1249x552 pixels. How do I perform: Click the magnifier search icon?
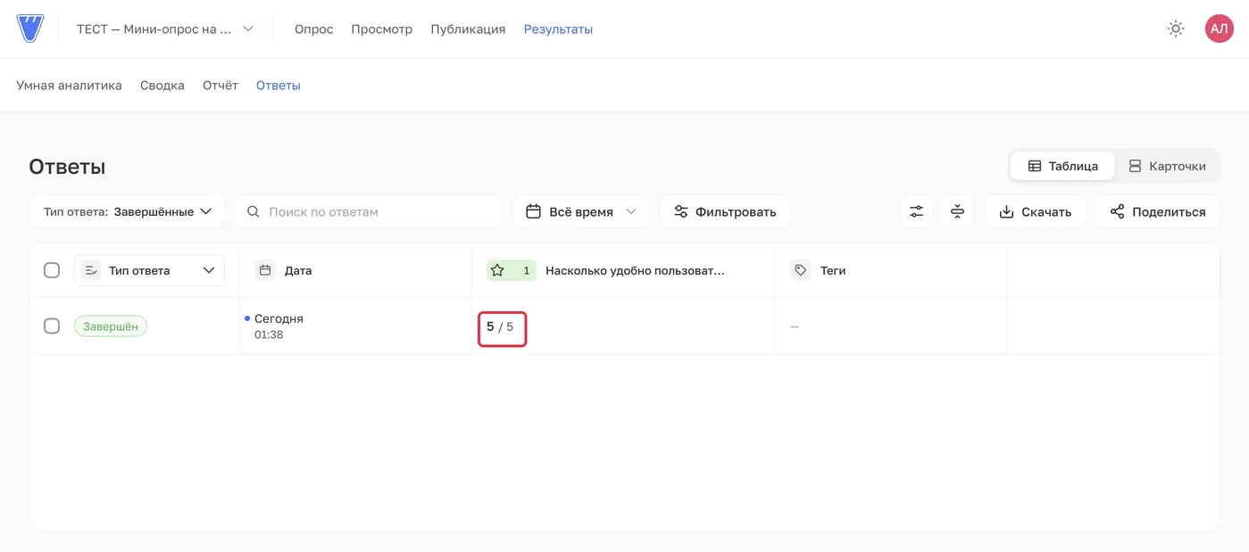click(254, 211)
